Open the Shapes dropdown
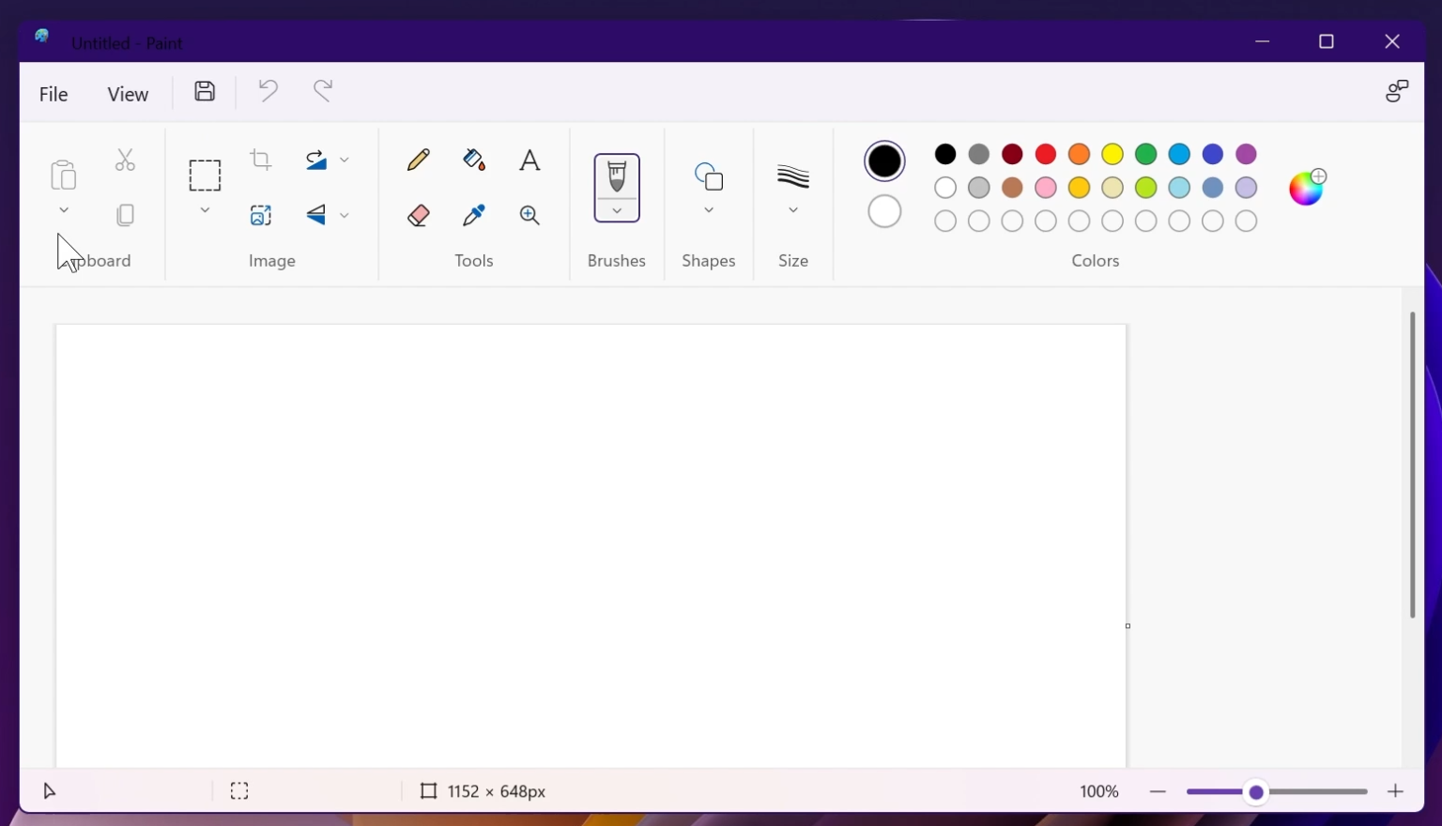This screenshot has width=1442, height=826. point(709,210)
